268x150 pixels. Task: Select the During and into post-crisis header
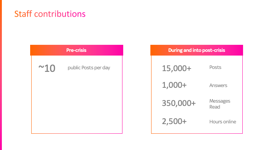coord(197,50)
